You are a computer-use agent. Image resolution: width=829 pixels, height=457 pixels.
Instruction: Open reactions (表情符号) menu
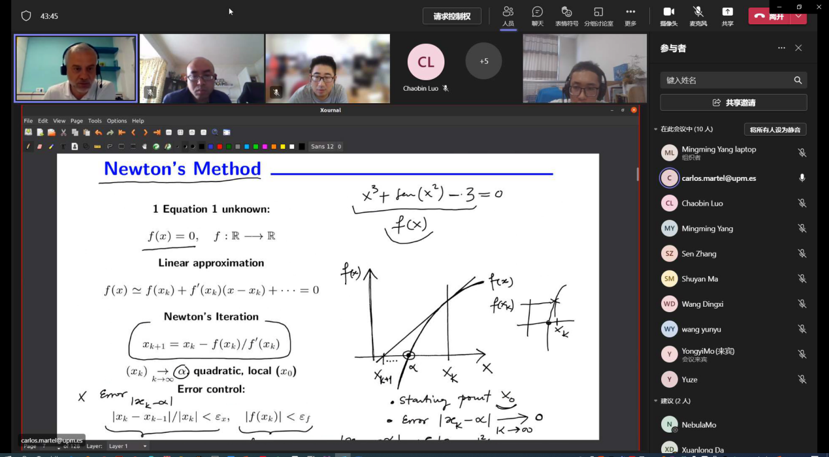point(566,16)
